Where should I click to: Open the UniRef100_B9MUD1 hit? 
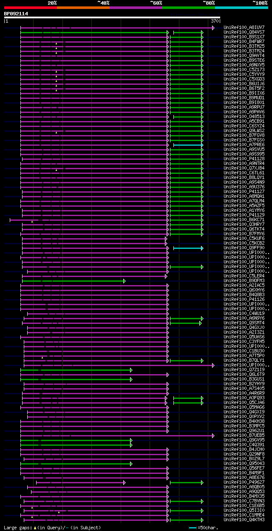(244, 98)
